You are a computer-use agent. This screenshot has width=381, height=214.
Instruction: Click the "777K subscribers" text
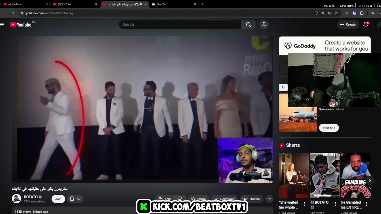[35, 202]
